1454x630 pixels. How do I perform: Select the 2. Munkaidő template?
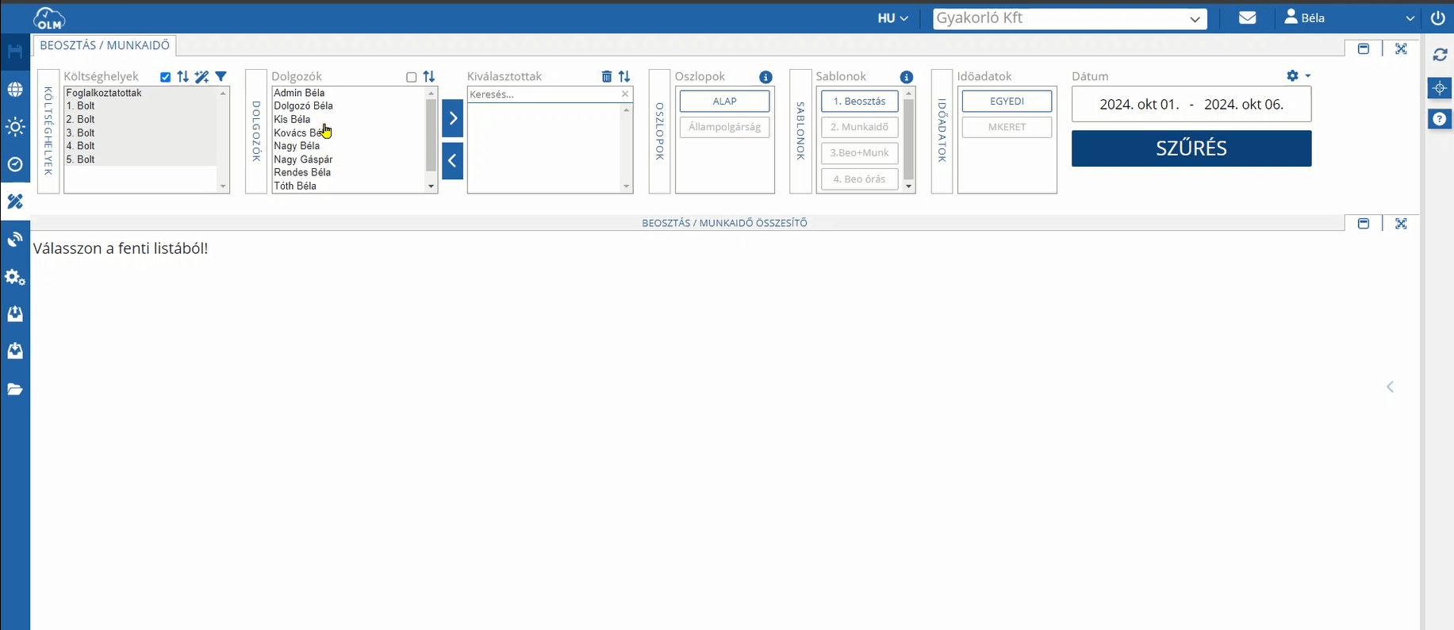(859, 127)
